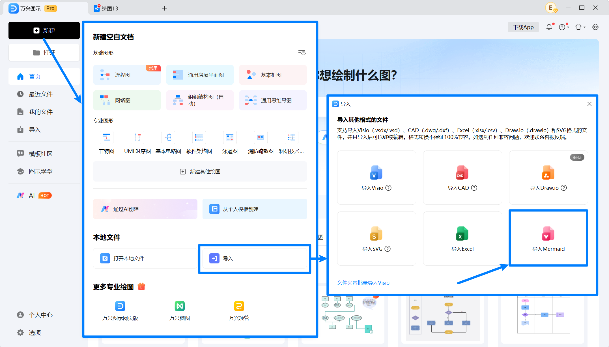Screen dimensions: 609x347
Task: Click the 新建 (New) button
Action: [44, 30]
